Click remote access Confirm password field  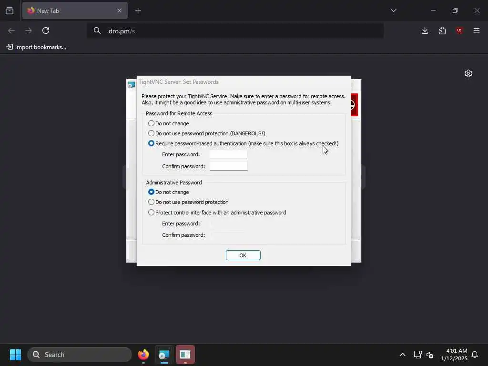[228, 166]
